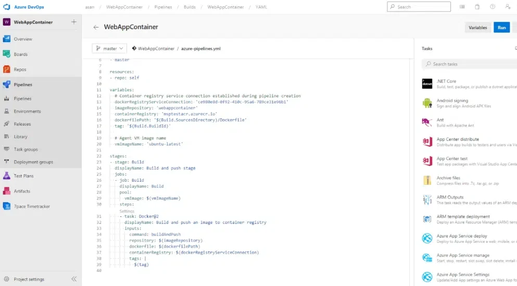Viewport: 517px width, 286px height.
Task: Open the help icon in the header
Action: (x=493, y=7)
